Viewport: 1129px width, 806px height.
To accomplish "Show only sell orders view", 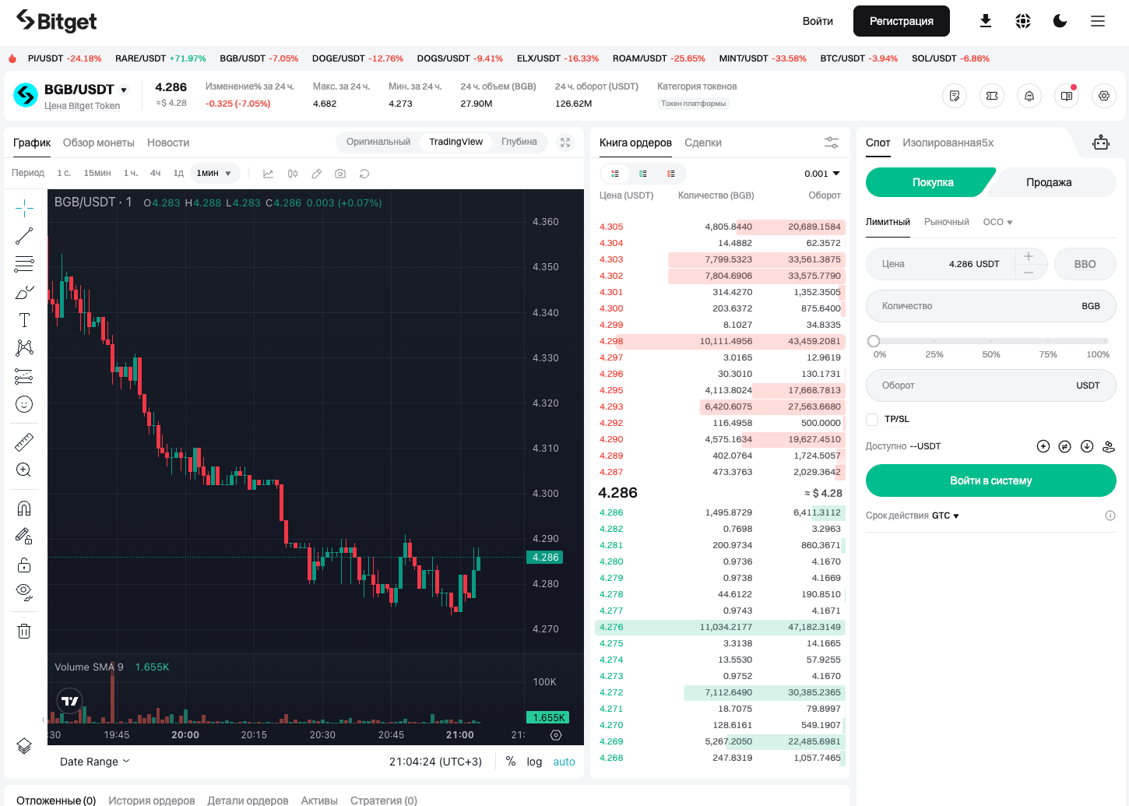I will pyautogui.click(x=671, y=174).
